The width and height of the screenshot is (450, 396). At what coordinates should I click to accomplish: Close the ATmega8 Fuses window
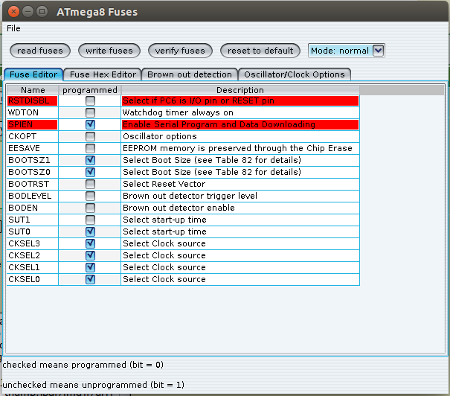pyautogui.click(x=13, y=12)
